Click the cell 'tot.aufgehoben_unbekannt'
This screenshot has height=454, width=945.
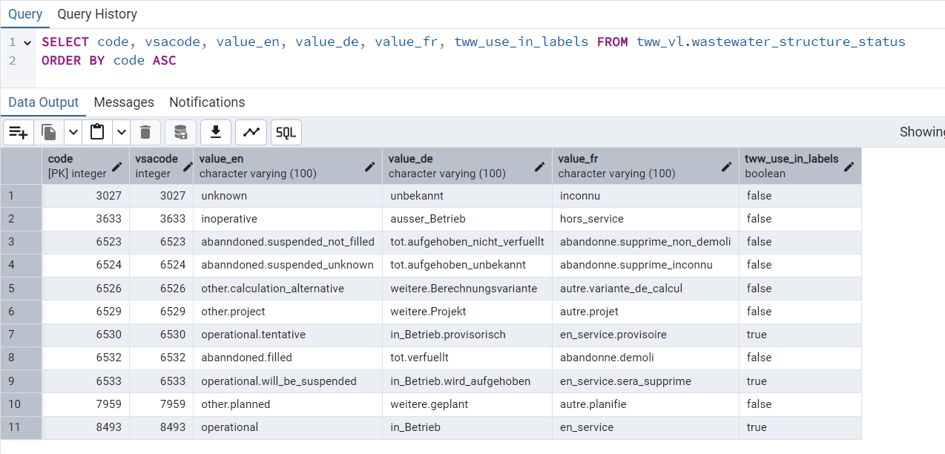467,265
